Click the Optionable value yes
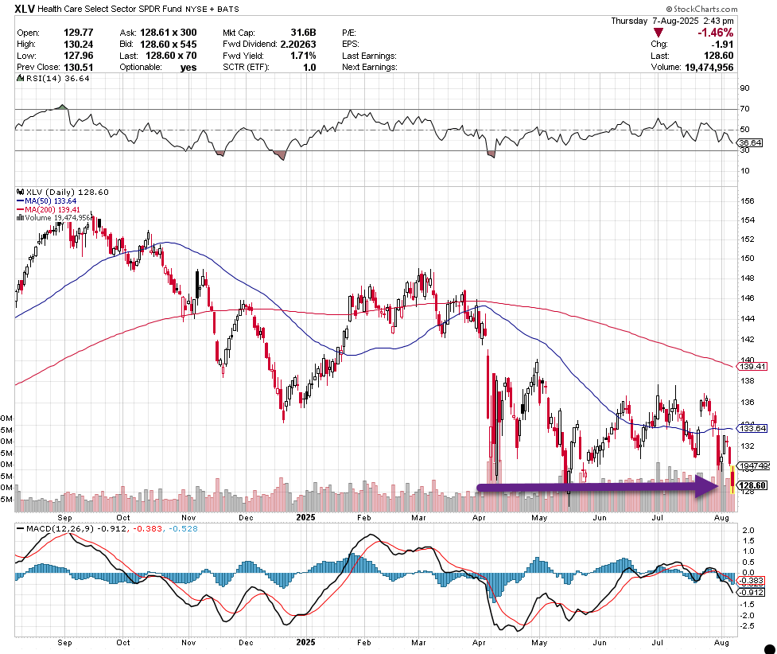Image resolution: width=777 pixels, height=654 pixels. [188, 68]
